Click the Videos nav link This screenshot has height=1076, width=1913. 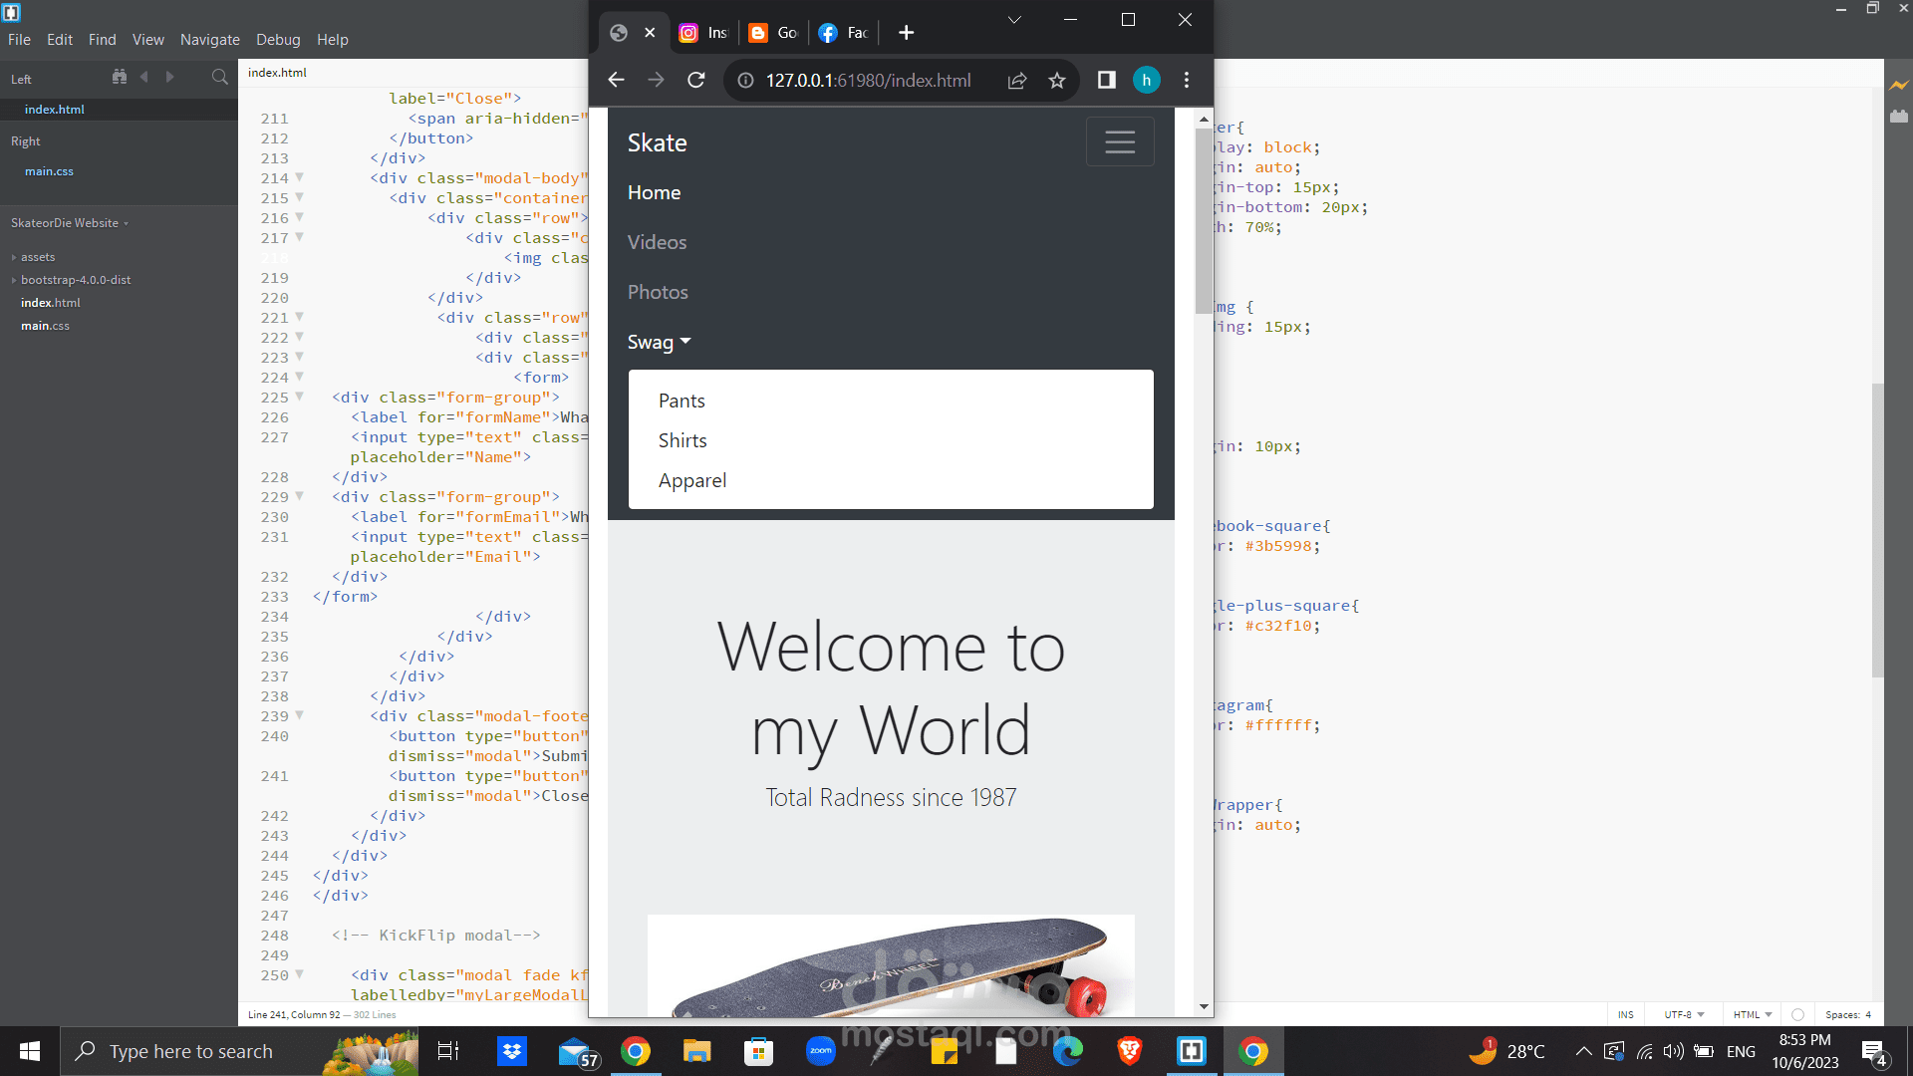tap(657, 242)
